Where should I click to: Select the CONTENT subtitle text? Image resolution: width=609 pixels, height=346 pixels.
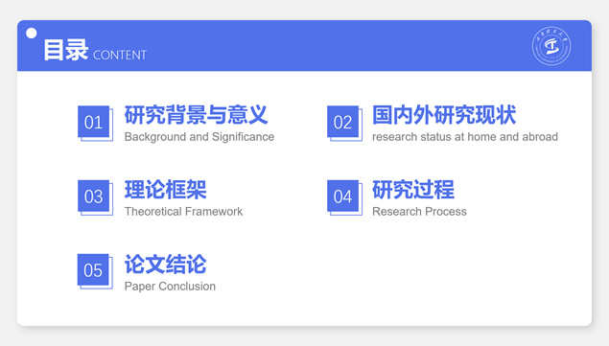coord(120,55)
